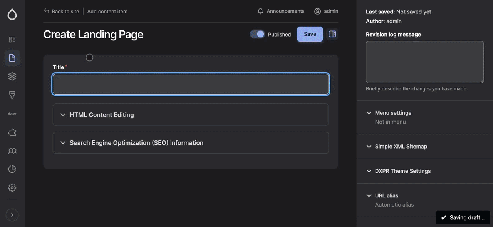Click the DXPR icon in the sidebar

pyautogui.click(x=12, y=113)
